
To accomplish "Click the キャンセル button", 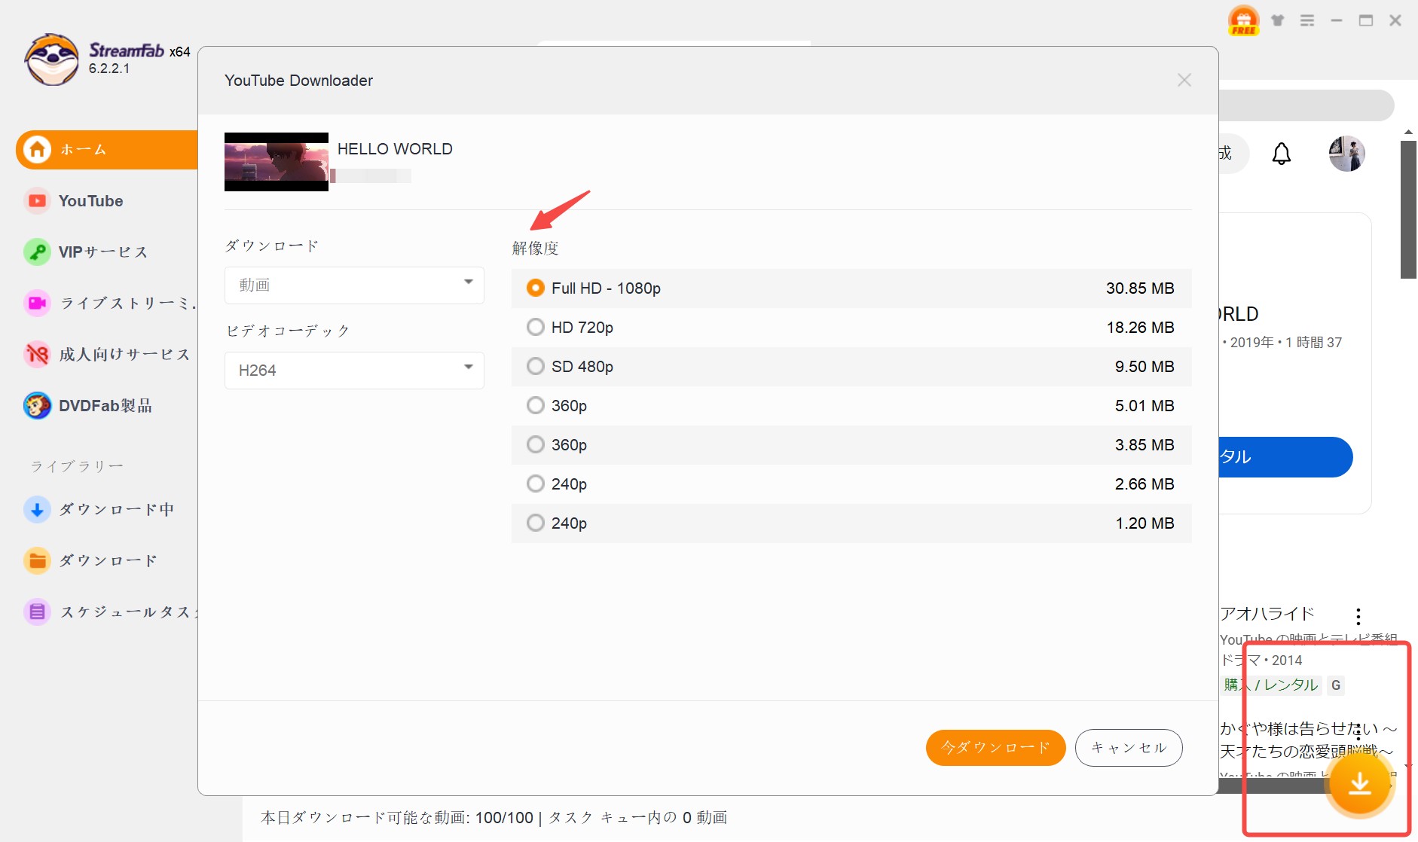I will (x=1129, y=747).
